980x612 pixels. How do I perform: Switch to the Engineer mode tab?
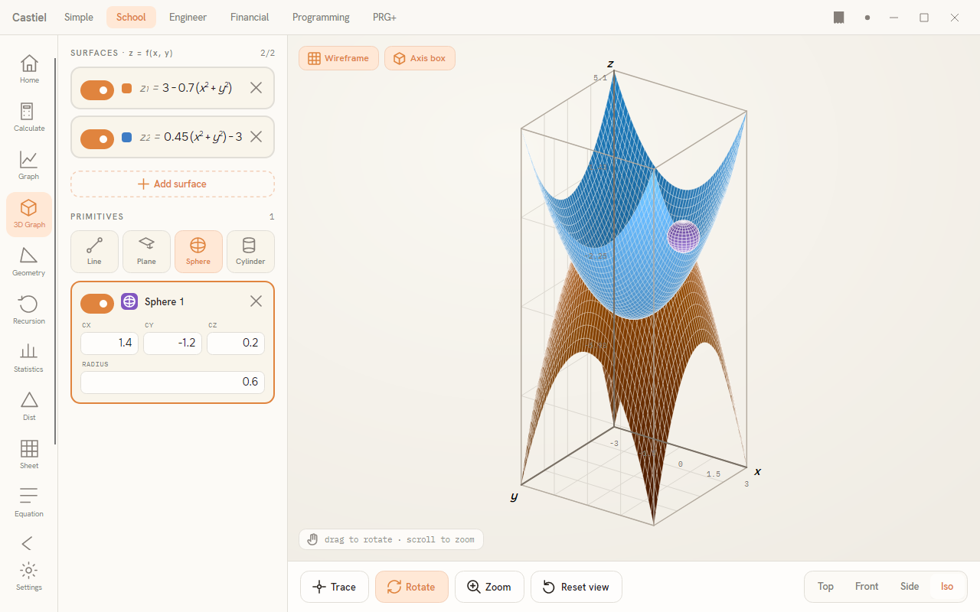pyautogui.click(x=188, y=17)
